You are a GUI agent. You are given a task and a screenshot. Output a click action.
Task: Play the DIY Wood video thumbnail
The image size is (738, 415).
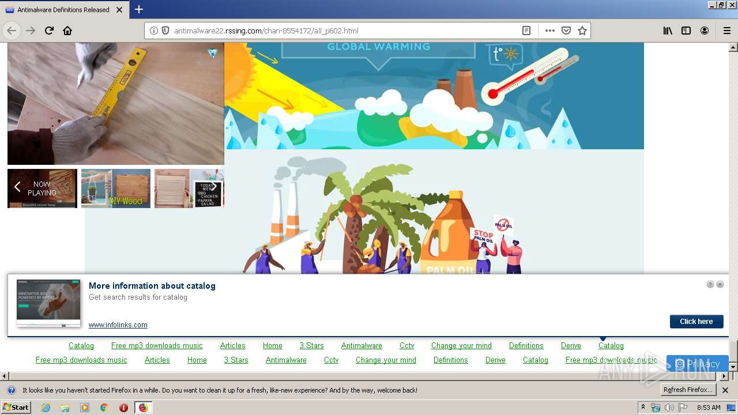pyautogui.click(x=116, y=188)
